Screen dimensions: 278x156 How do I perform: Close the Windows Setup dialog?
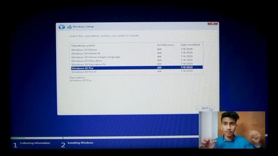(x=212, y=23)
